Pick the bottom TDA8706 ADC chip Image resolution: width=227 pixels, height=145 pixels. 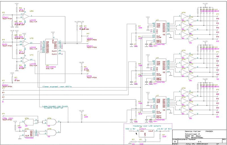coord(161,106)
